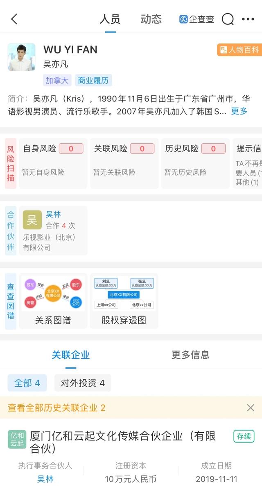262x493 pixels.
Task: Tap the 亿和云起 company logo
Action: click(x=17, y=439)
